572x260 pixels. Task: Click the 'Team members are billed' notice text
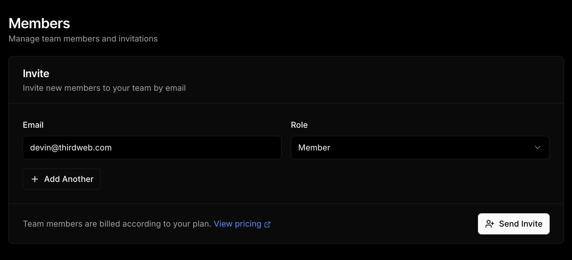pyautogui.click(x=117, y=224)
